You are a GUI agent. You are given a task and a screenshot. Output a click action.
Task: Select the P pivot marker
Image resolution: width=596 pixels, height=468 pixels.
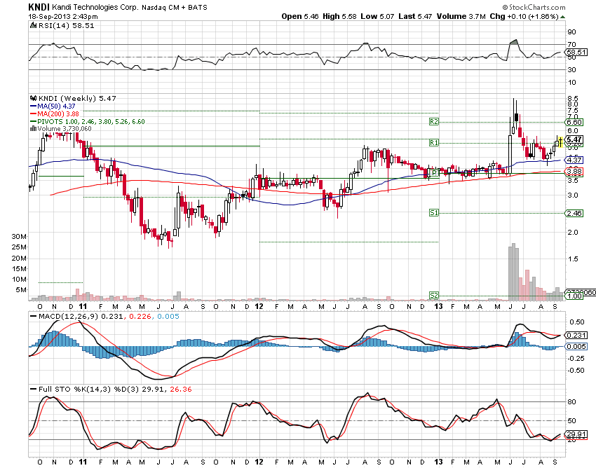(x=434, y=173)
